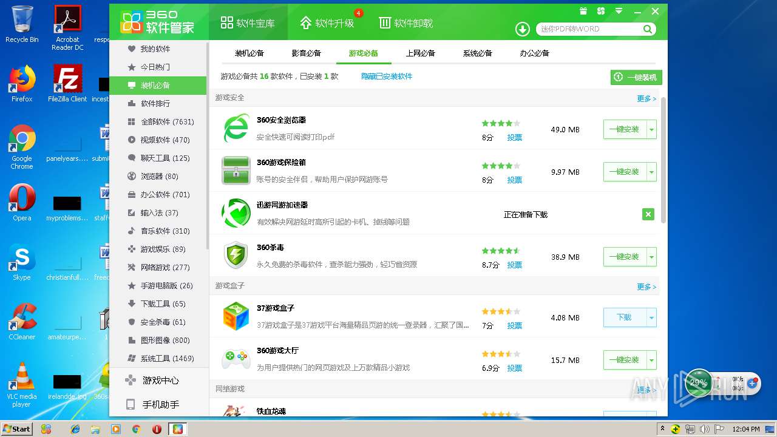Open 全部软件 (7631) category
This screenshot has height=437, width=777.
158,122
